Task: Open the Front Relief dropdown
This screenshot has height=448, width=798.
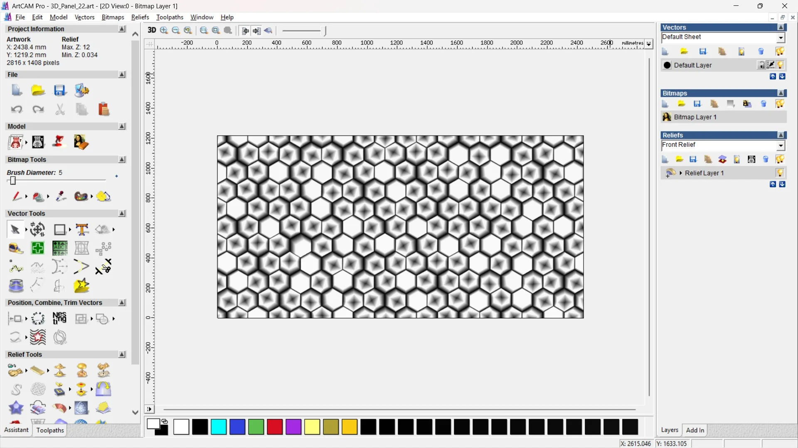Action: pos(781,146)
